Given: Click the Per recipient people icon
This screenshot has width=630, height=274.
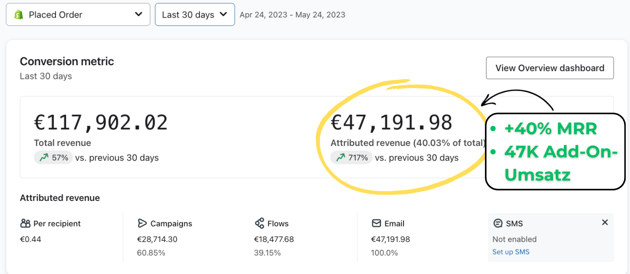Looking at the screenshot, I should point(25,223).
